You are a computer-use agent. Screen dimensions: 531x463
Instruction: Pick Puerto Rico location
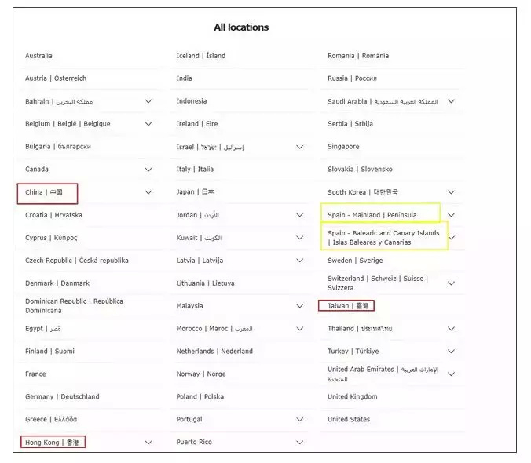(194, 442)
